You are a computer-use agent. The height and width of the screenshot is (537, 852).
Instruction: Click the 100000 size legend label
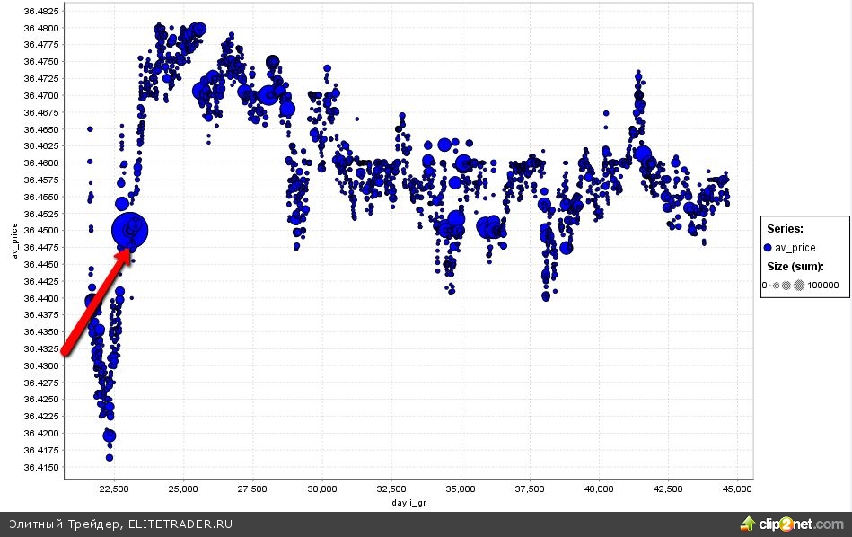822,286
